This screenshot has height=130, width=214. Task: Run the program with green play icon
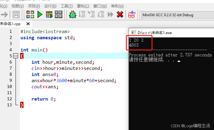click(40, 14)
